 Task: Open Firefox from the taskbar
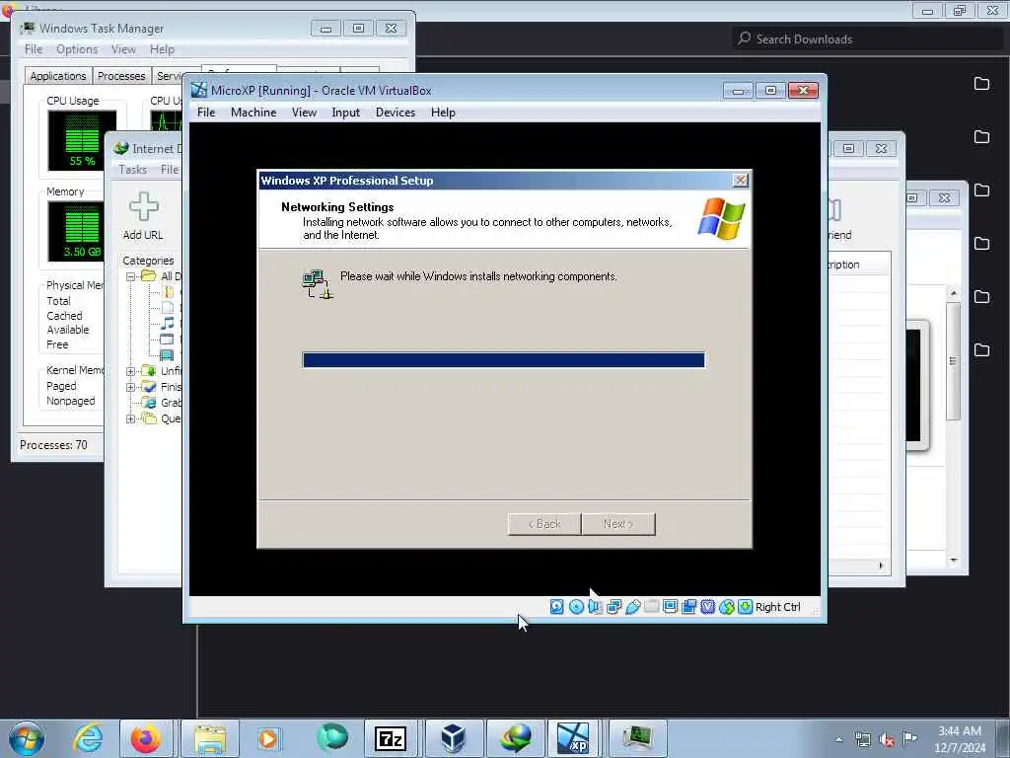(x=146, y=738)
